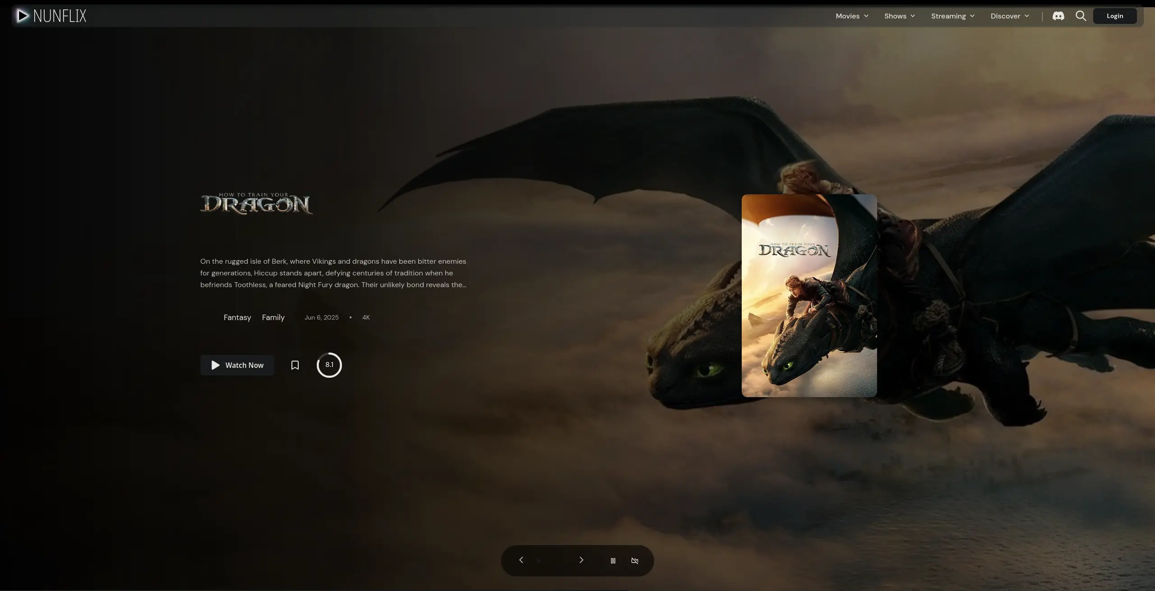Click the How to Train Your Dragon title logo

[x=256, y=204]
